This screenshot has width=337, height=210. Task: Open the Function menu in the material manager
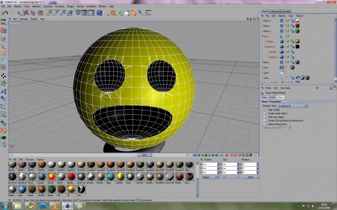pyautogui.click(x=30, y=160)
